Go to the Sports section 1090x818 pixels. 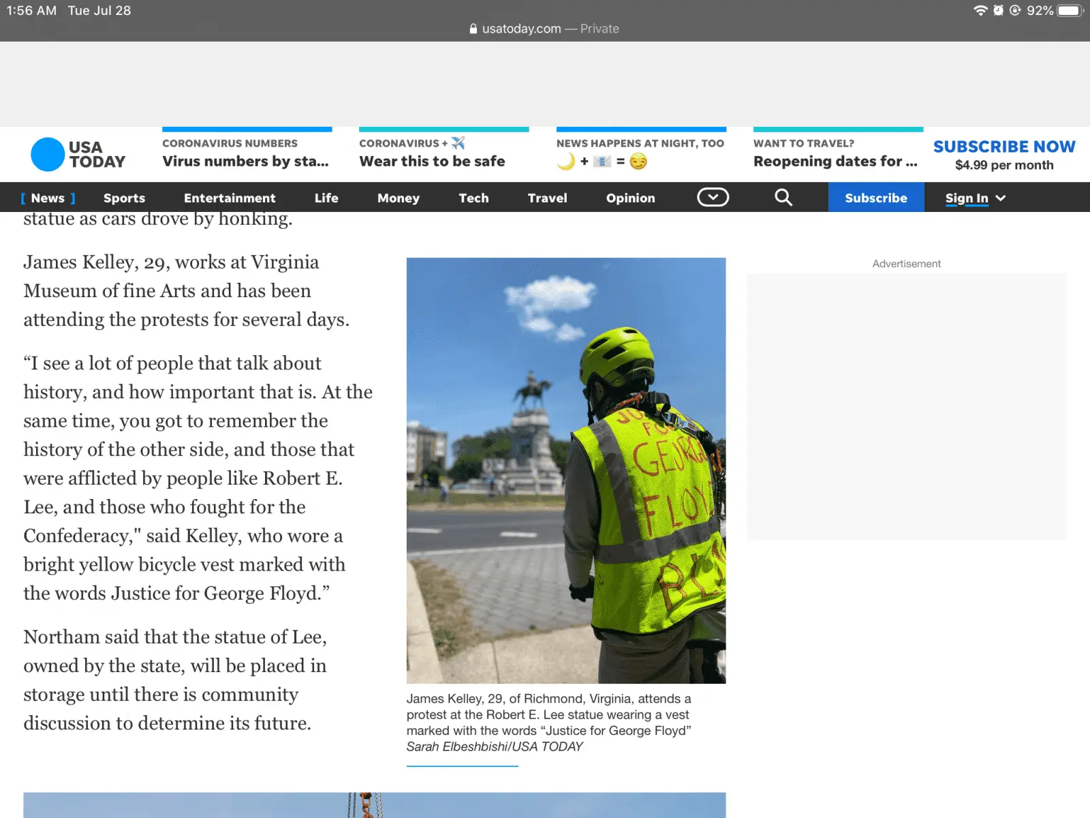pyautogui.click(x=124, y=198)
